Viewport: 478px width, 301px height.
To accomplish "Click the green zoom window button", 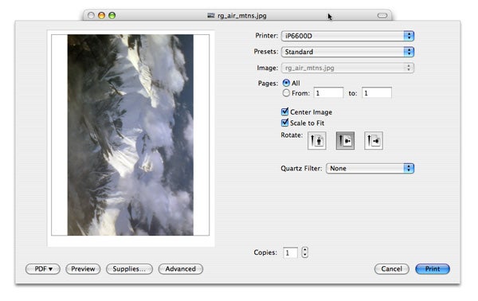I will click(x=112, y=15).
